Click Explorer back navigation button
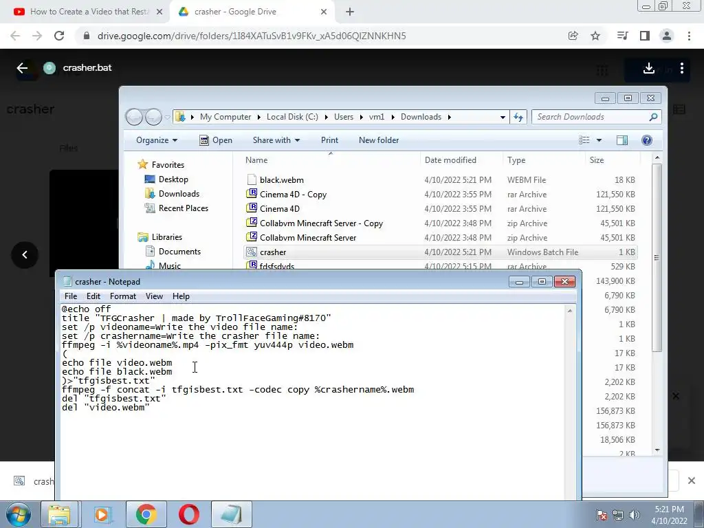 [x=134, y=117]
